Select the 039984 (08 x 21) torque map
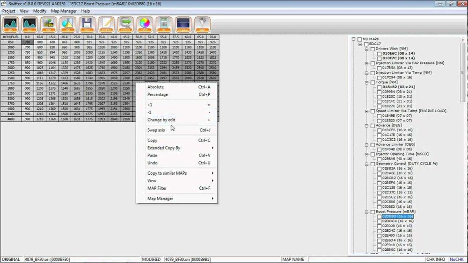This screenshot has height=263, width=468. pos(397,92)
